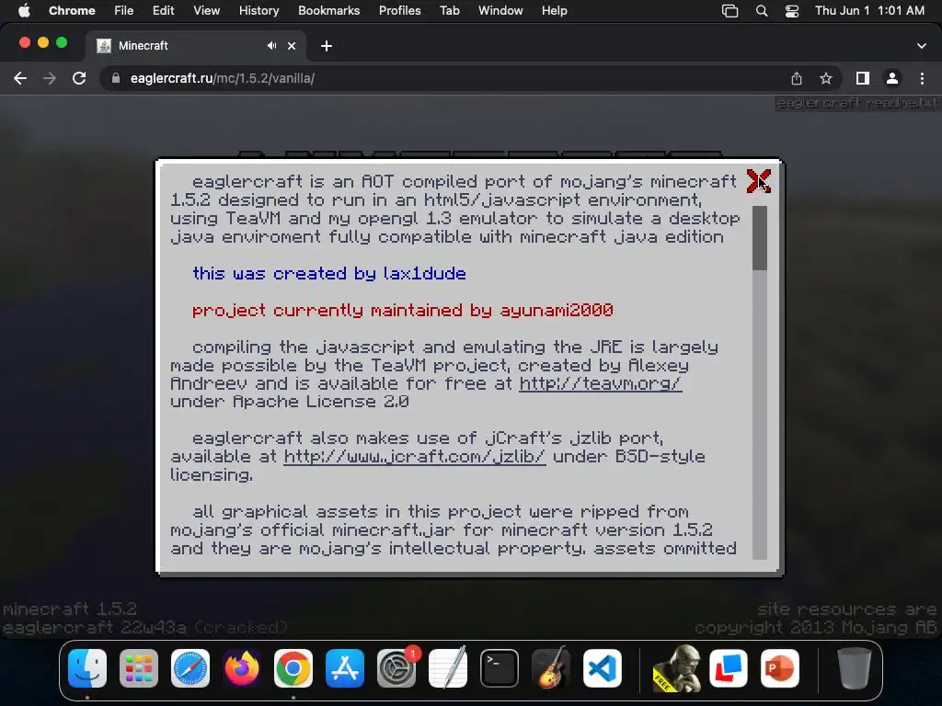Open App Store from the Dock
Image resolution: width=942 pixels, height=706 pixels.
point(345,668)
